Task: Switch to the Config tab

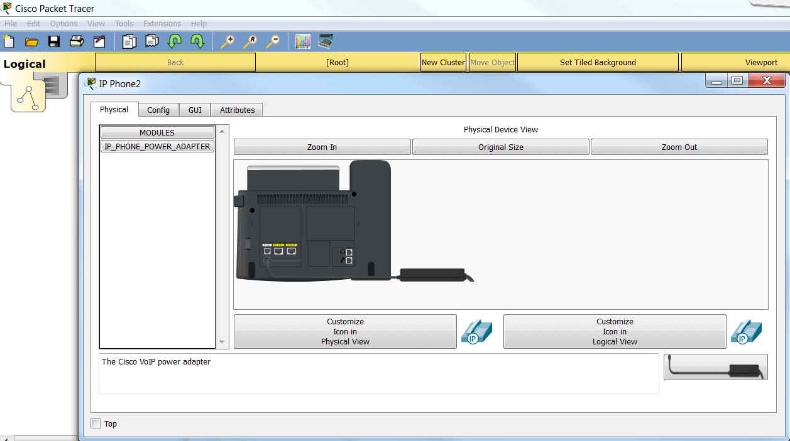Action: pos(158,110)
